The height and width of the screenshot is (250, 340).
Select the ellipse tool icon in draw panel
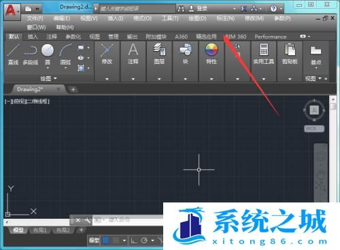click(x=81, y=58)
